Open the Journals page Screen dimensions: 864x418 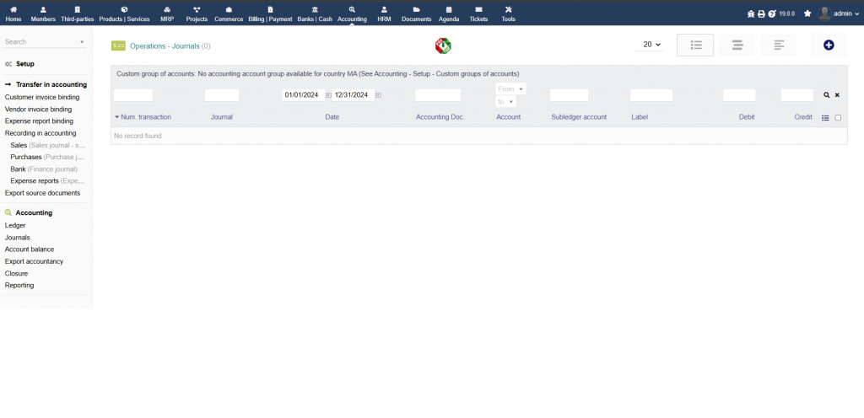coord(17,238)
